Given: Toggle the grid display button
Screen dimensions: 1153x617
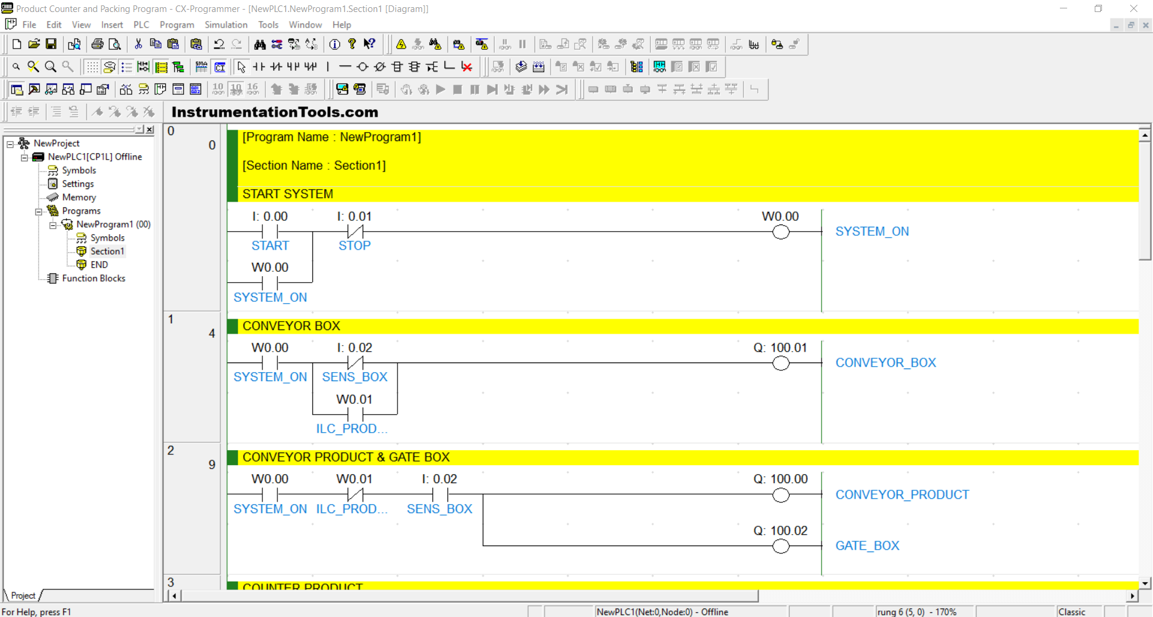Looking at the screenshot, I should point(92,67).
